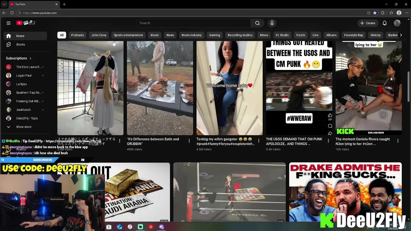Image resolution: width=411 pixels, height=231 pixels.
Task: Open Shorts in sidebar
Action: 25,45
